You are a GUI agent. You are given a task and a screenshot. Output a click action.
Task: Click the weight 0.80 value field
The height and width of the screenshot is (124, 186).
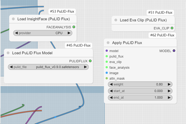(x=140, y=84)
